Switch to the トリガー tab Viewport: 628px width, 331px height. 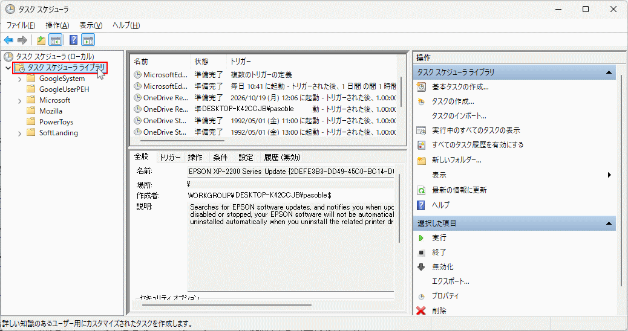[x=170, y=158]
